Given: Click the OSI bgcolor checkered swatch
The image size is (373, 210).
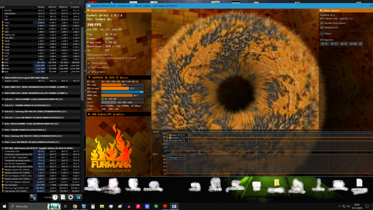Looking at the screenshot, I should point(361,44).
